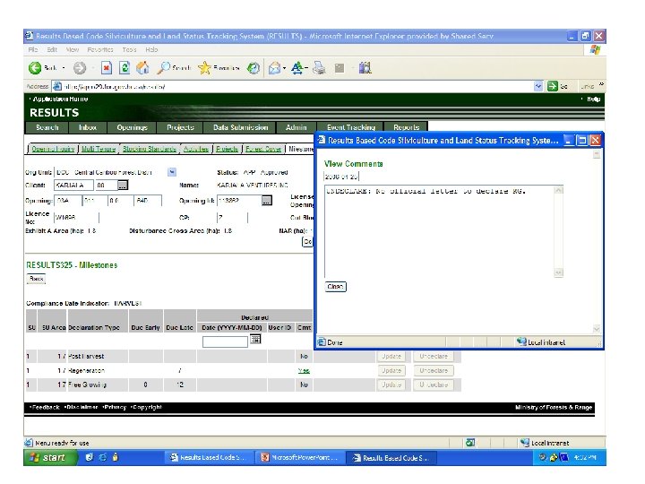This screenshot has width=645, height=484.
Task: Select the Search tab in RESULTS
Action: click(47, 127)
